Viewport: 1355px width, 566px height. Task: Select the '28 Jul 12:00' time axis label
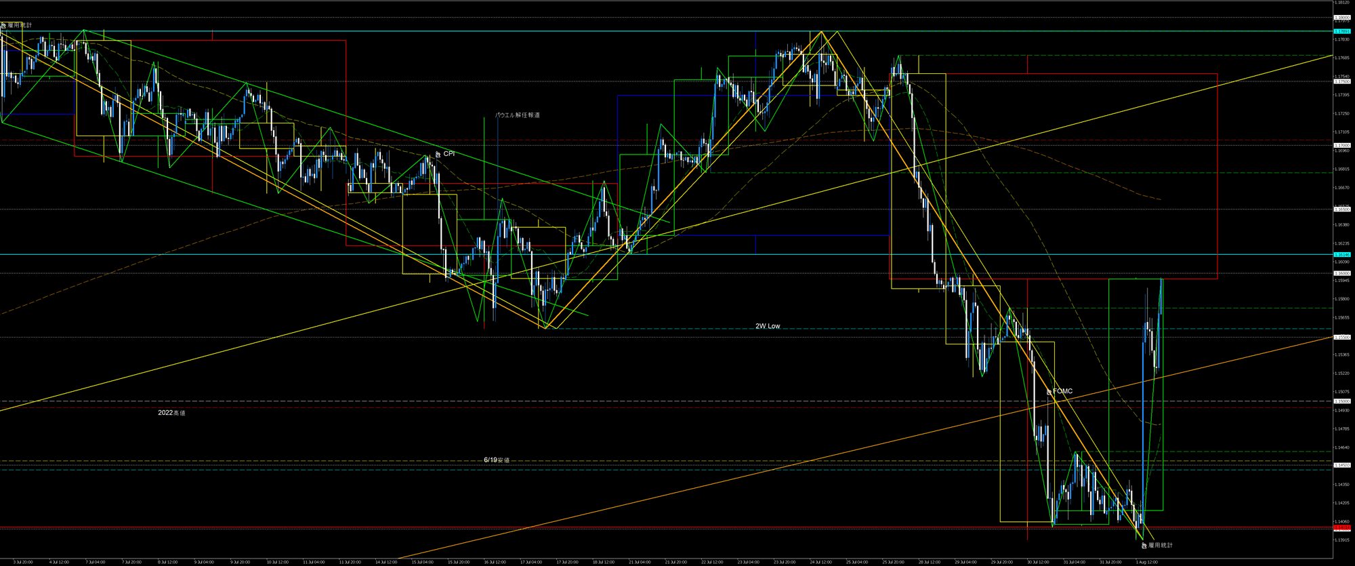930,562
